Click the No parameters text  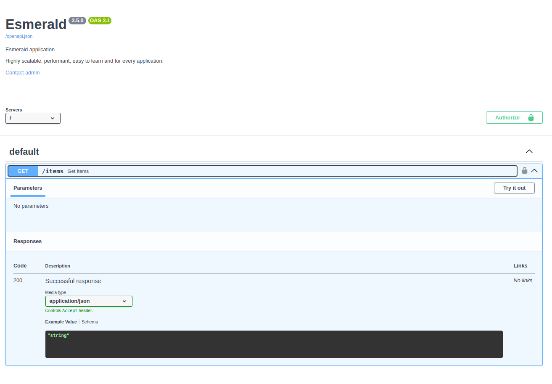tap(31, 206)
